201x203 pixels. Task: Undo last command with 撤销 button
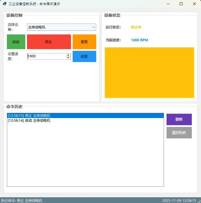[179, 119]
